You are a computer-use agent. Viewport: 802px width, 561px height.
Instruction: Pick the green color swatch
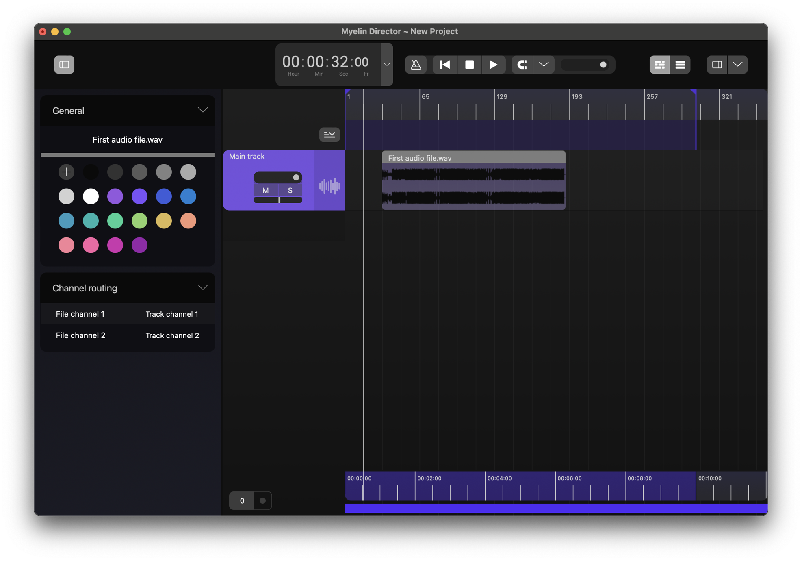115,221
